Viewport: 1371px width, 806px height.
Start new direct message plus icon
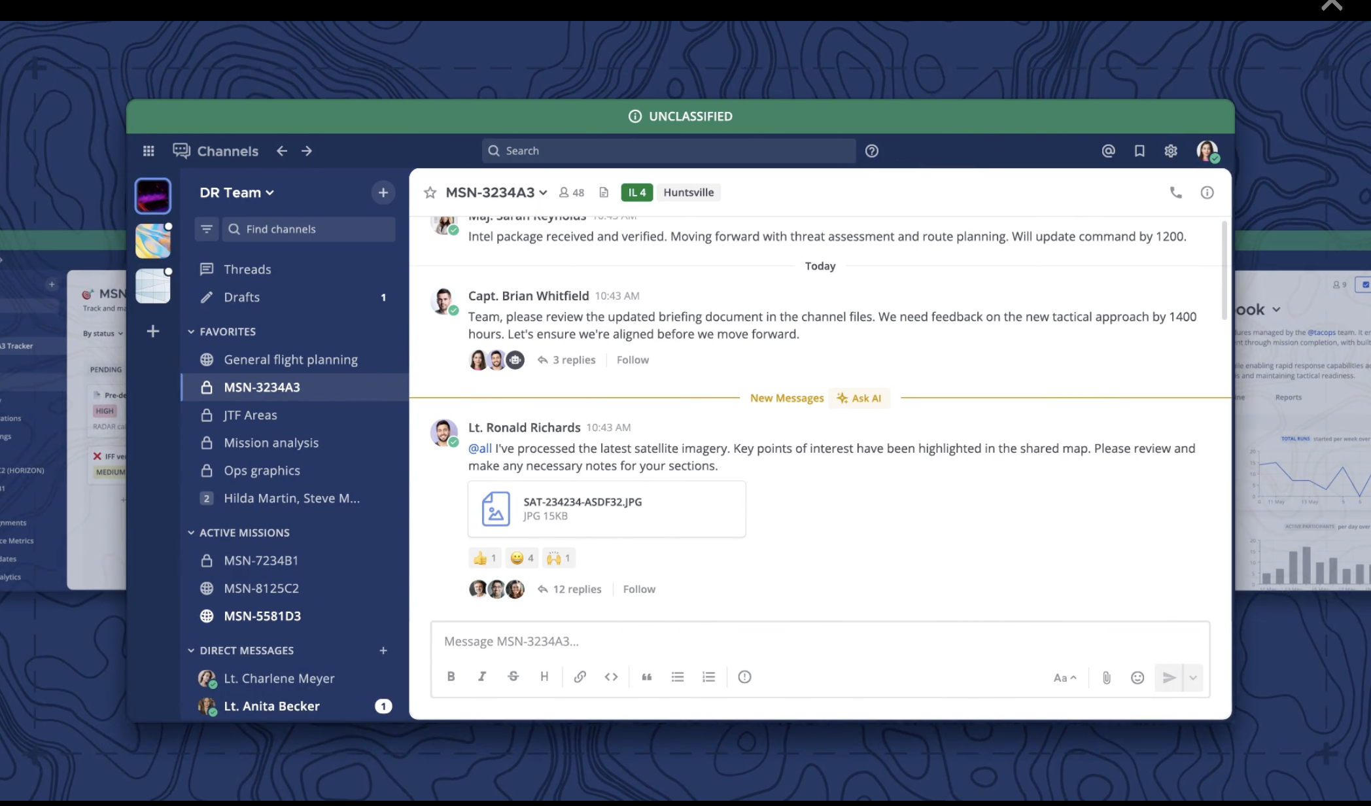click(383, 650)
